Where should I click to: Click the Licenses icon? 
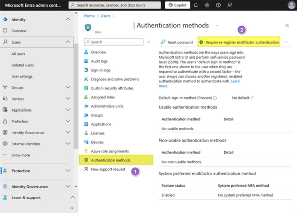86,133
